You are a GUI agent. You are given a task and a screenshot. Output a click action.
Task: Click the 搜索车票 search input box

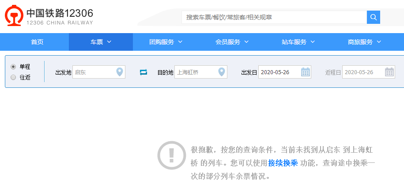pyautogui.click(x=274, y=17)
